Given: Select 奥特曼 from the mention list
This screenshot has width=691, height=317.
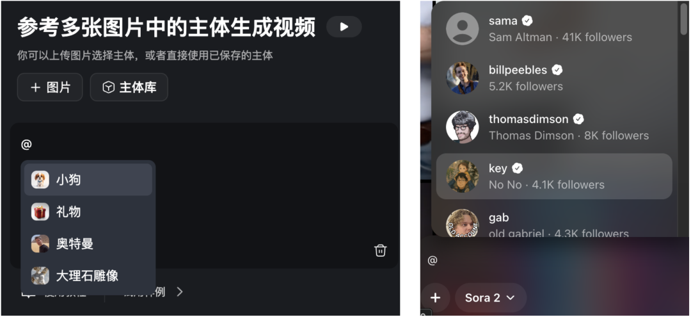Looking at the screenshot, I should pyautogui.click(x=88, y=244).
